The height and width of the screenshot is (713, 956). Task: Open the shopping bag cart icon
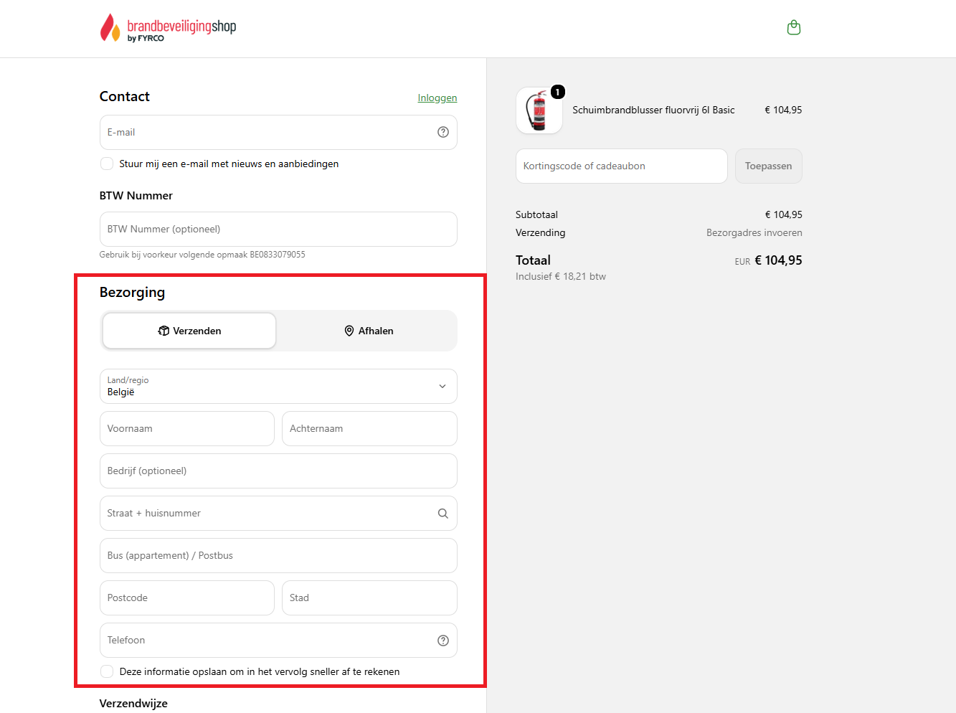(x=793, y=28)
